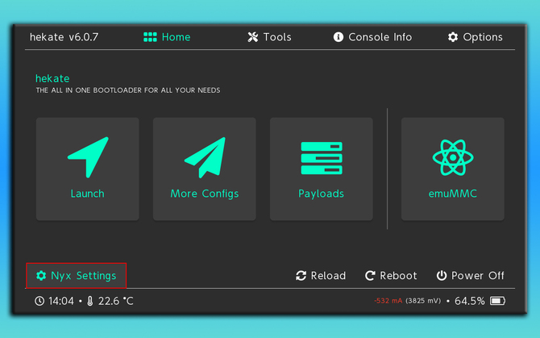Click the emuMMC atom icon
The height and width of the screenshot is (338, 540).
[453, 157]
